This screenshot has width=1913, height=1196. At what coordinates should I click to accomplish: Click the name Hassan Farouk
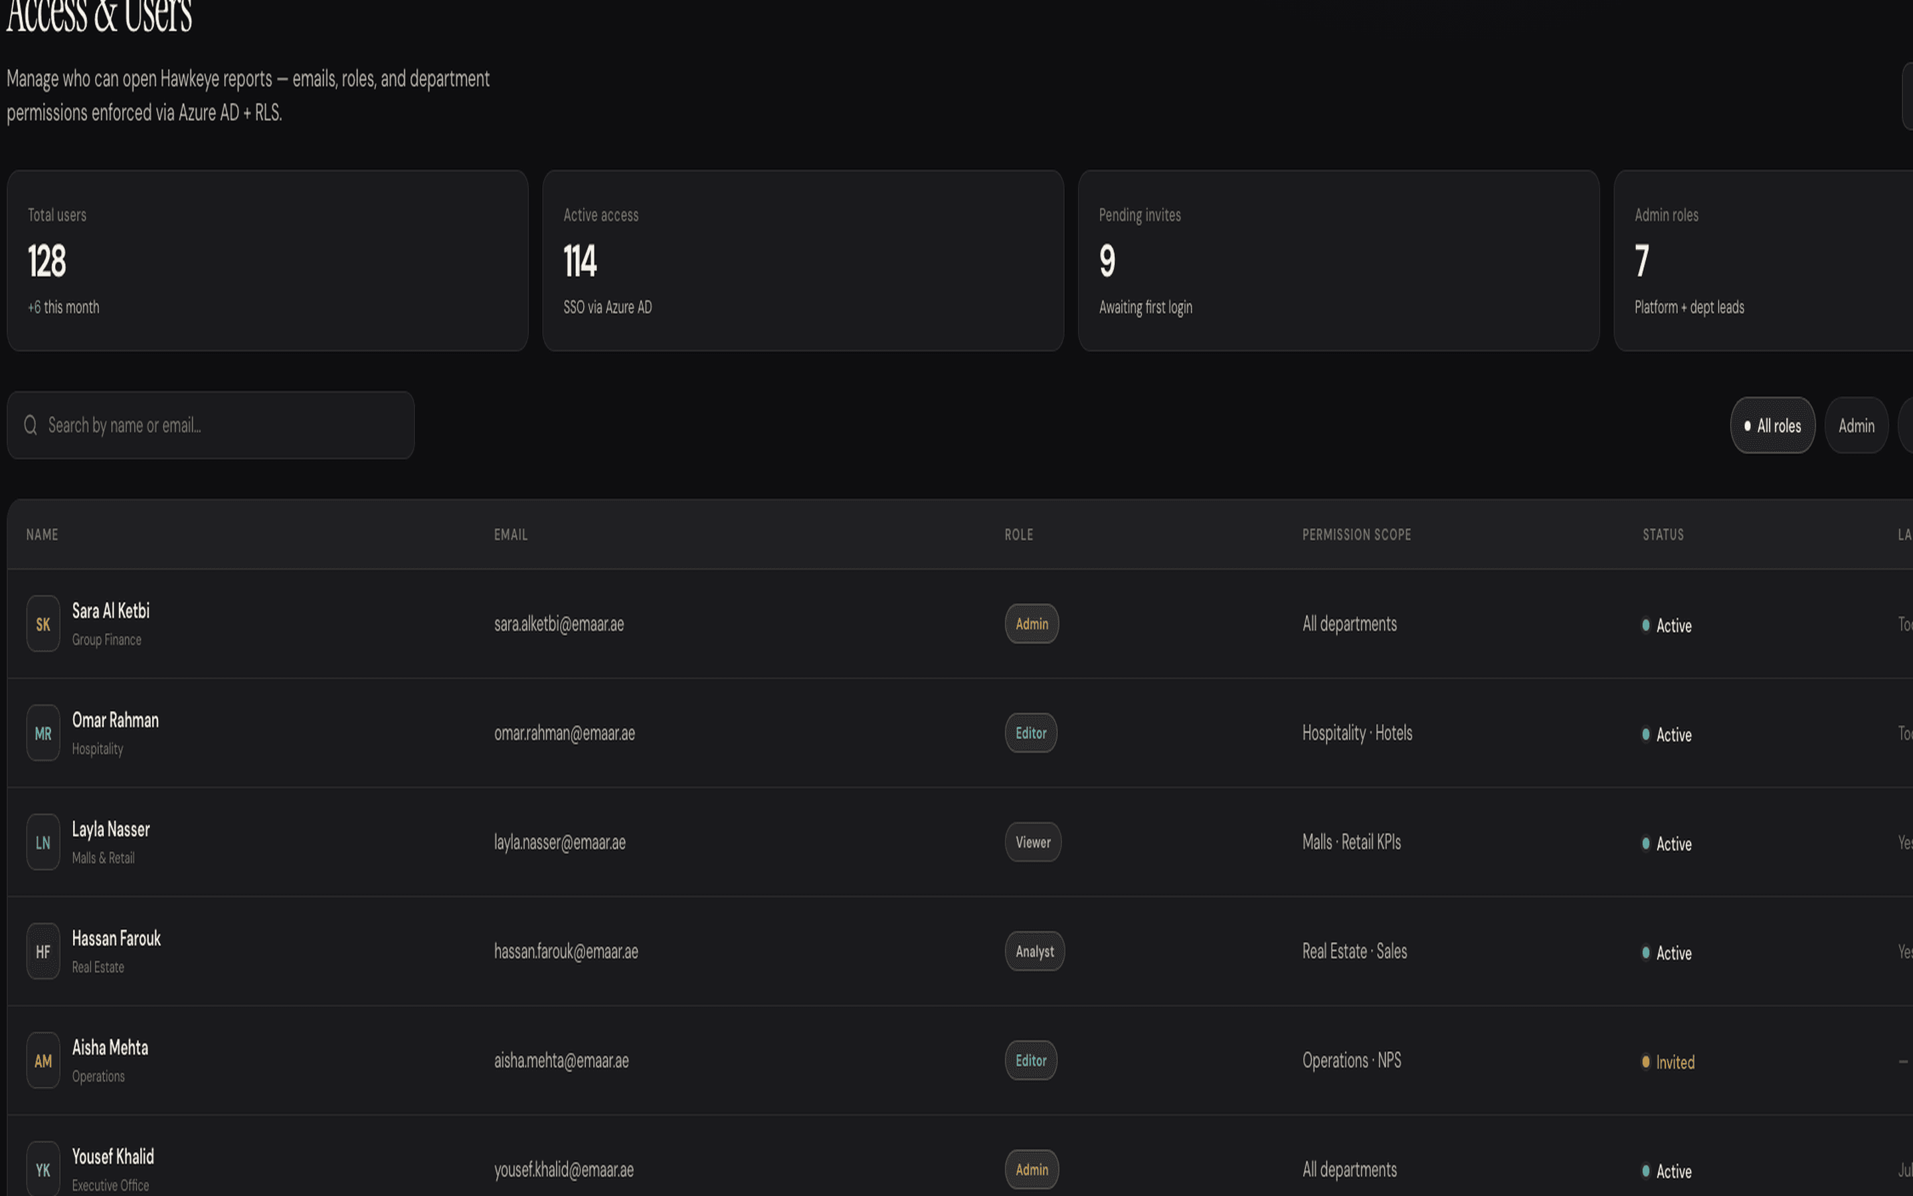(116, 938)
